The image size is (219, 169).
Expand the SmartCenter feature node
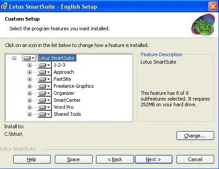click(x=29, y=100)
